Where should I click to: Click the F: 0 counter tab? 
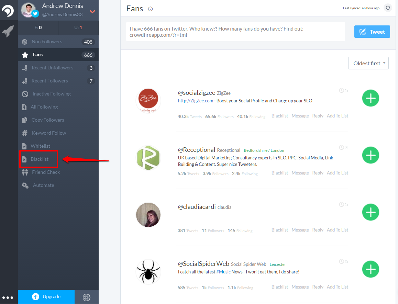[38, 28]
